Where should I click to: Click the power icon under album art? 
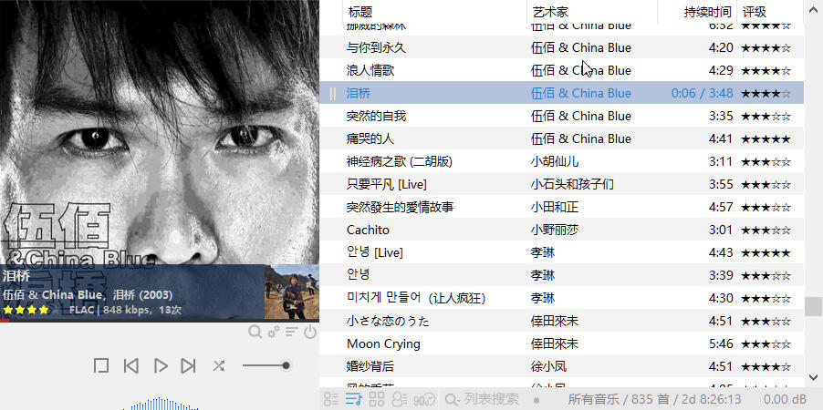[x=310, y=332]
